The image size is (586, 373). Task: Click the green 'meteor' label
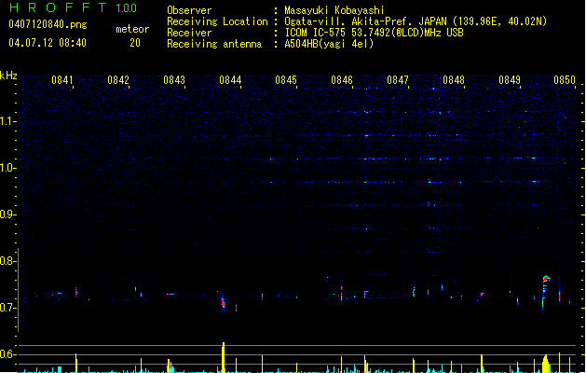point(132,29)
